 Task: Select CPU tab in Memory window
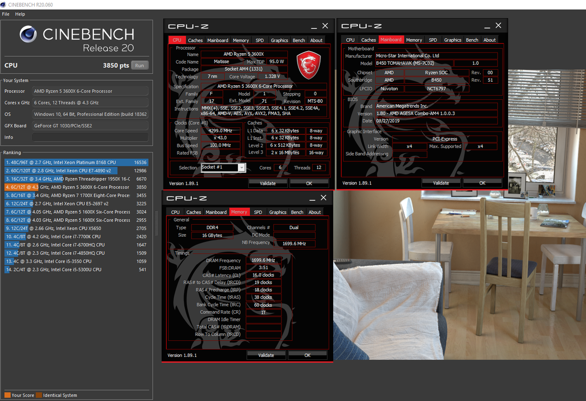tap(175, 212)
